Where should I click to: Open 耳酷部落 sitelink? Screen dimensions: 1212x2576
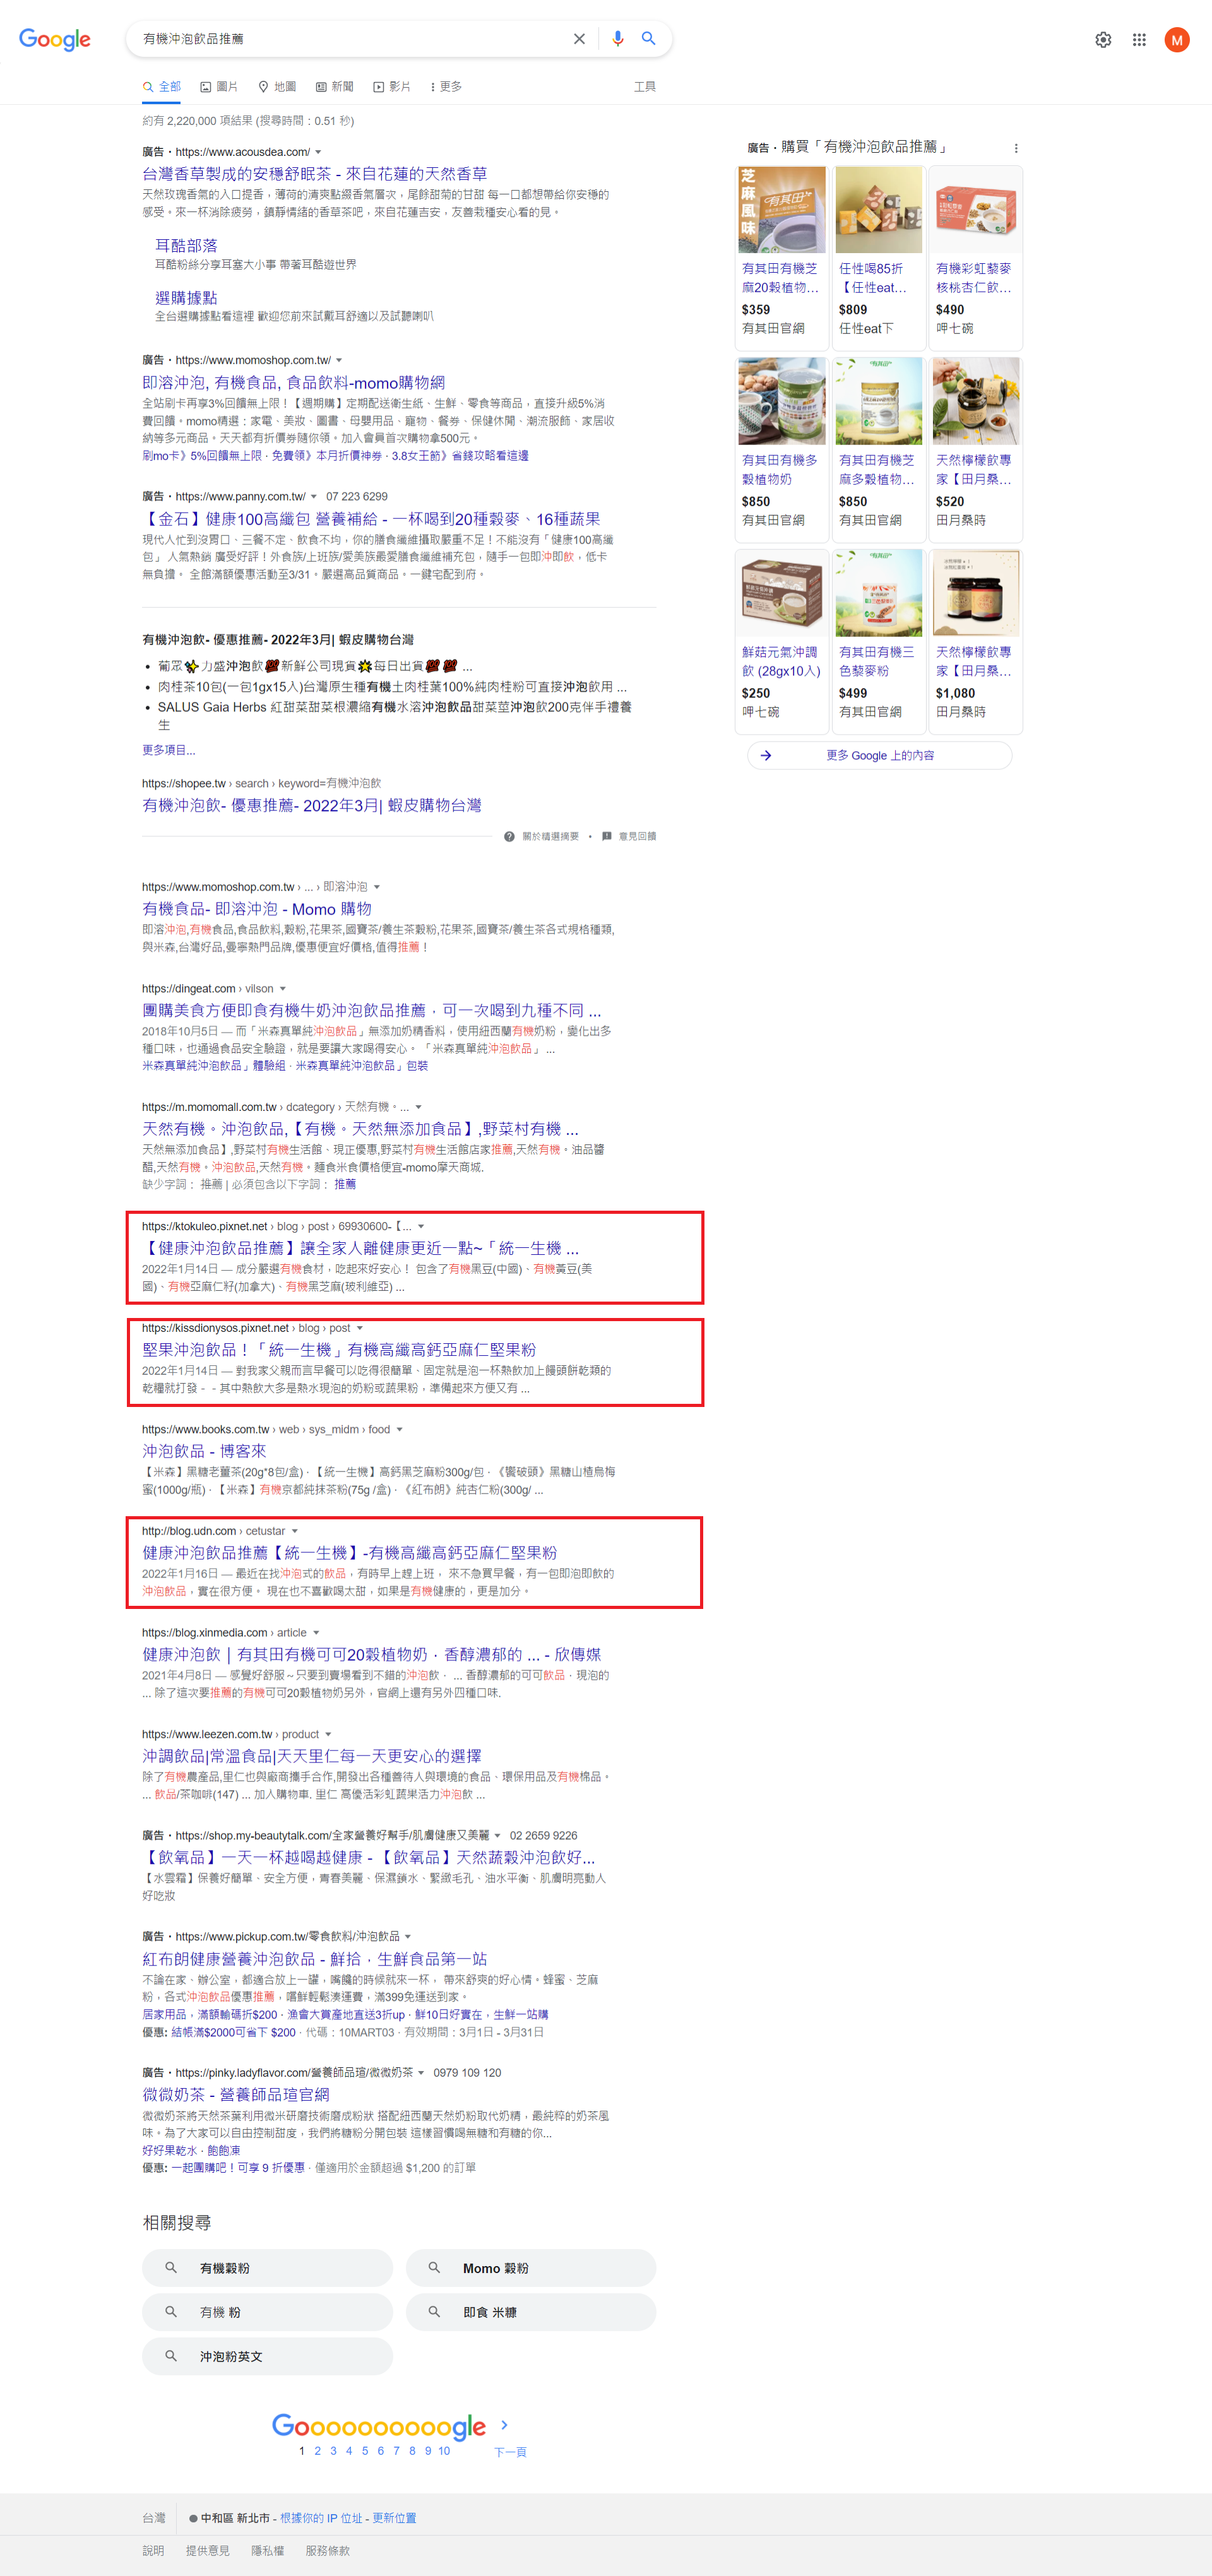(x=186, y=246)
